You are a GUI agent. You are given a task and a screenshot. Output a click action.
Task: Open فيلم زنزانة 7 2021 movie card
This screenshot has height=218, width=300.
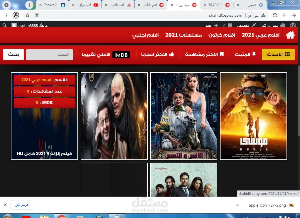click(x=44, y=116)
